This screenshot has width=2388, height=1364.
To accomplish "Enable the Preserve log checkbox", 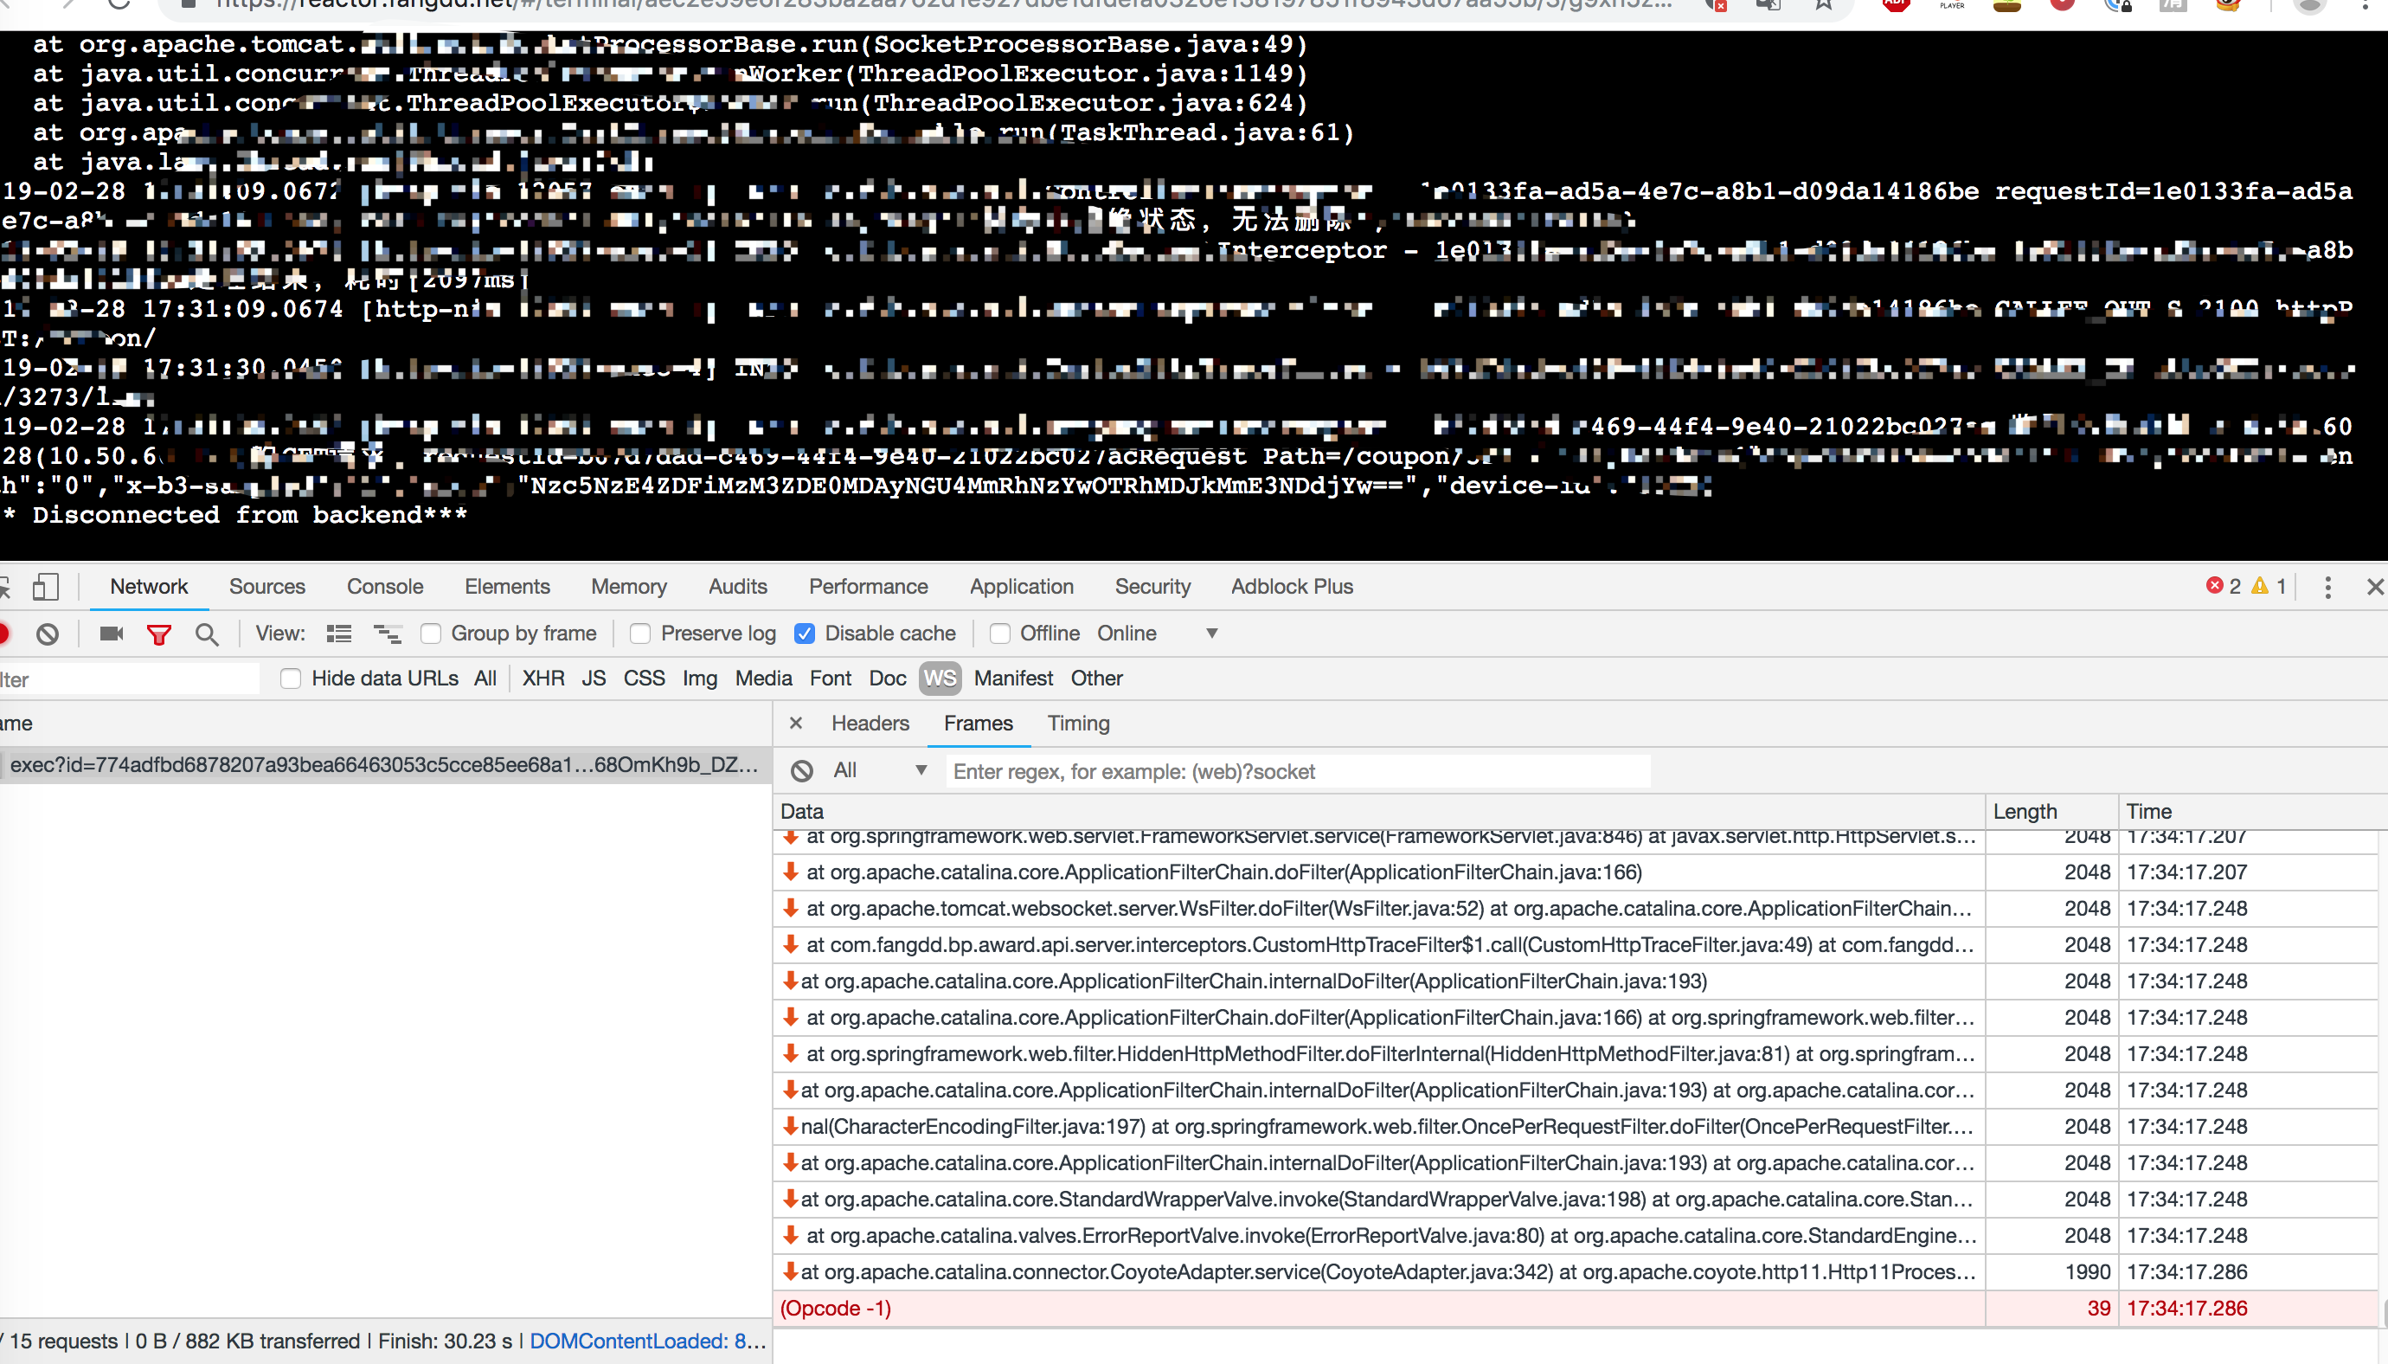I will (x=640, y=634).
